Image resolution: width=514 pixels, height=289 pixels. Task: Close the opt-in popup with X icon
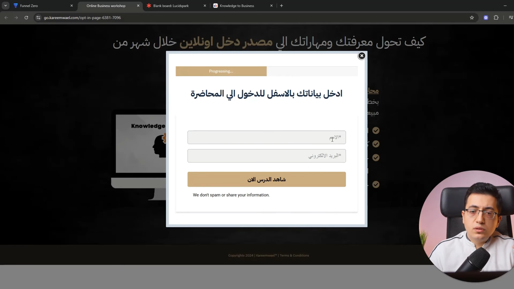click(362, 56)
